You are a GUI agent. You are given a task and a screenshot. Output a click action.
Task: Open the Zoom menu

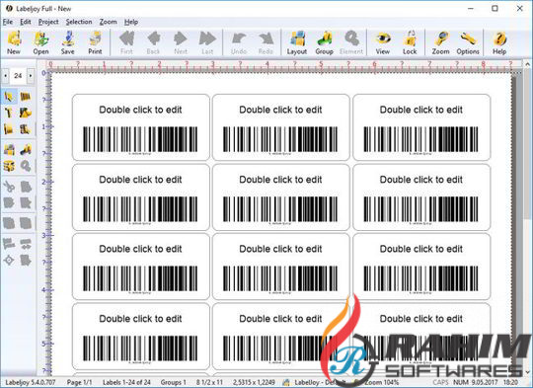[109, 22]
